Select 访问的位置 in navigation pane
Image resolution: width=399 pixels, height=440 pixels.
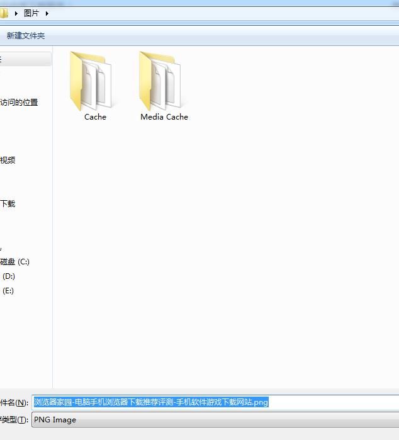pos(19,103)
